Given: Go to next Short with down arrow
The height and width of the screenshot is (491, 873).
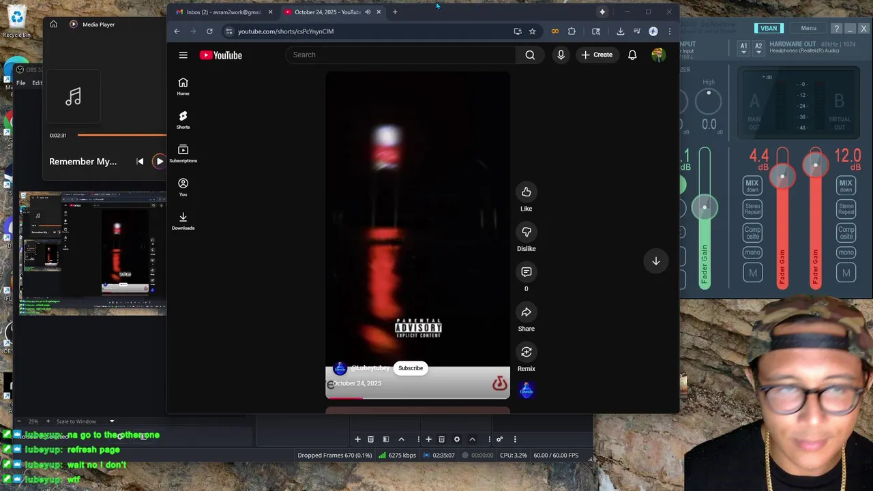Looking at the screenshot, I should tap(655, 261).
